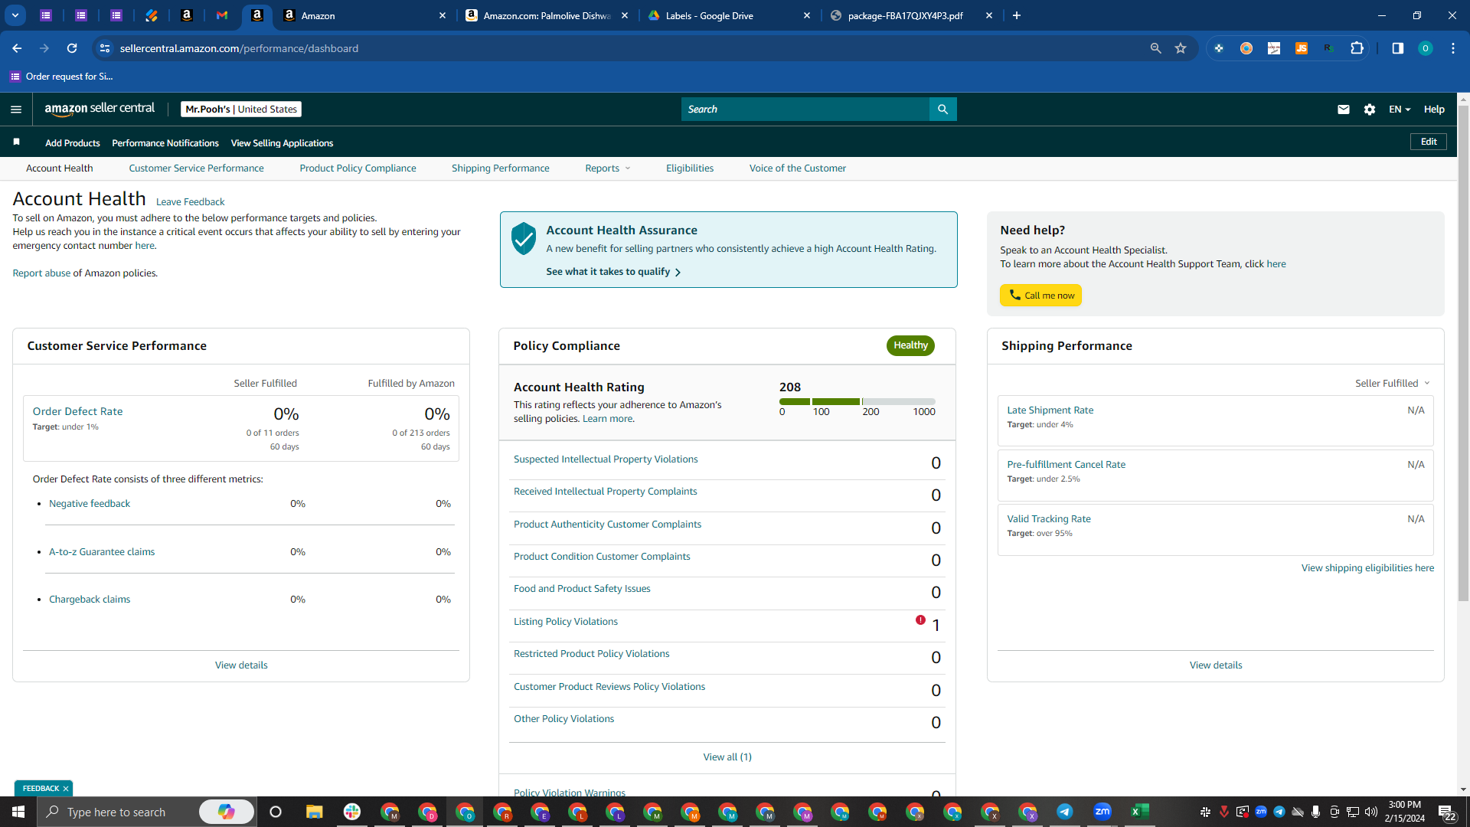Viewport: 1470px width, 827px height.
Task: Click the Edit button in navigation bar
Action: (x=1429, y=142)
